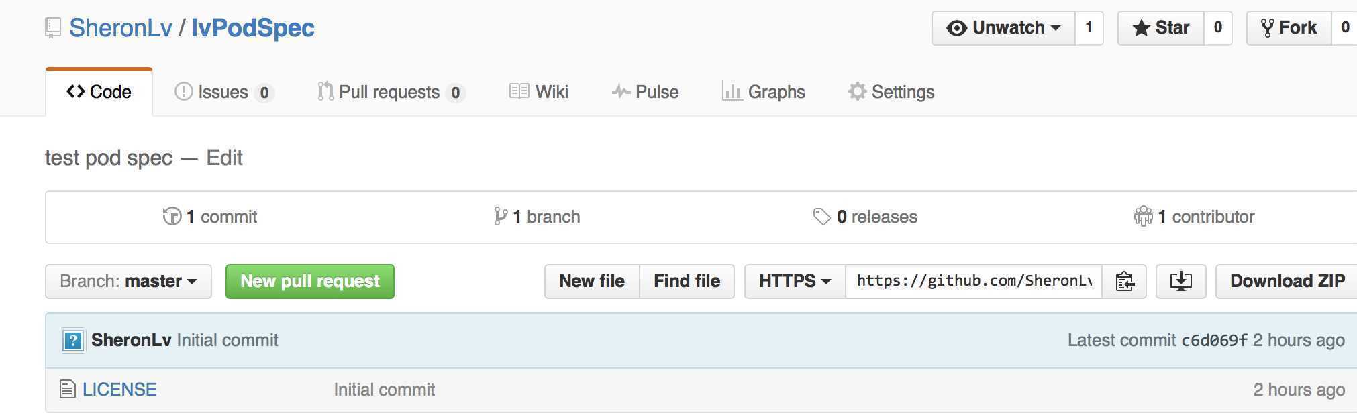Open the Unwatch notifications dropdown

click(1003, 28)
